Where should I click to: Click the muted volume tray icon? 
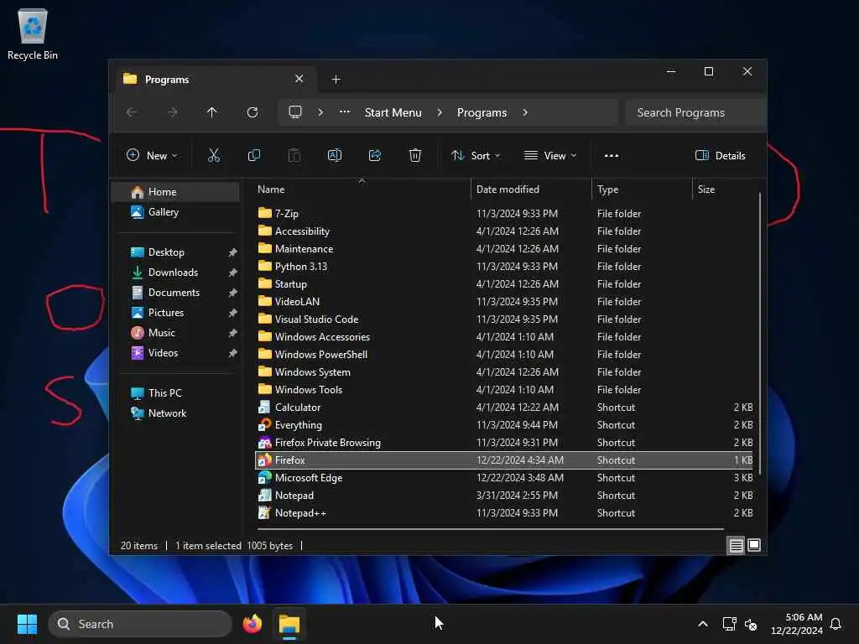pyautogui.click(x=751, y=624)
